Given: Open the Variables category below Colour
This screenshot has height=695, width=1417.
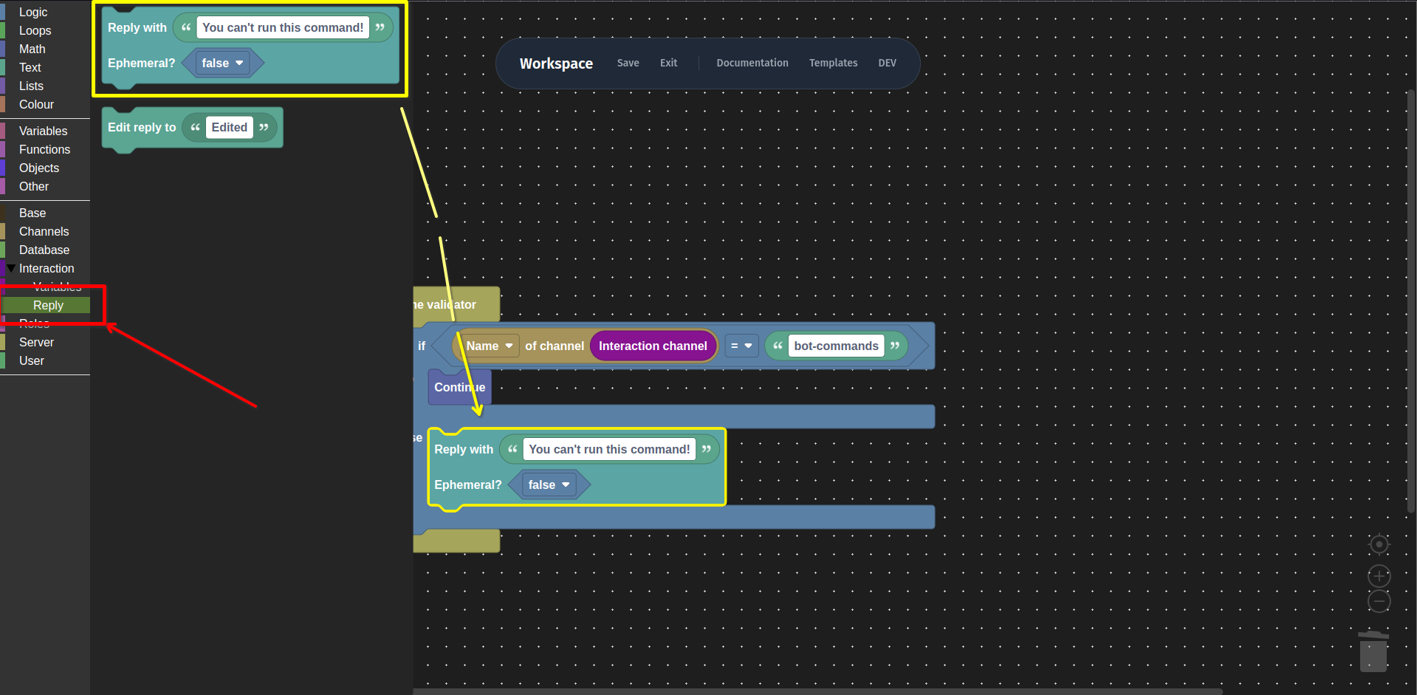Looking at the screenshot, I should [45, 131].
